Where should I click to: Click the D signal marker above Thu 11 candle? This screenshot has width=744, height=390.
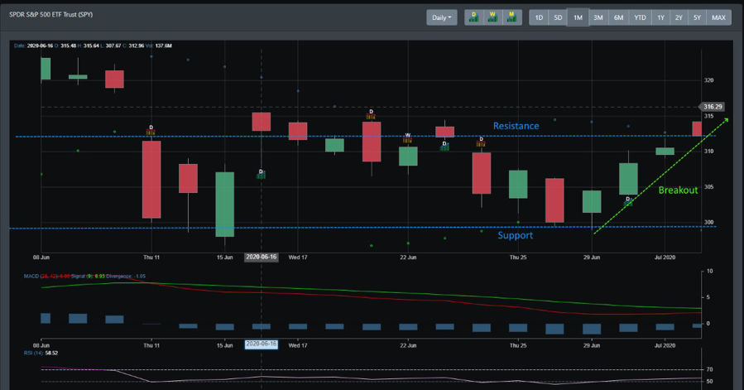pyautogui.click(x=151, y=130)
